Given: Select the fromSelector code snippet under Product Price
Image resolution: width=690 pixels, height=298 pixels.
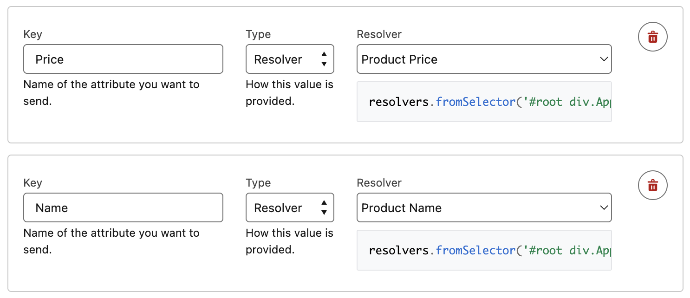Looking at the screenshot, I should 484,102.
